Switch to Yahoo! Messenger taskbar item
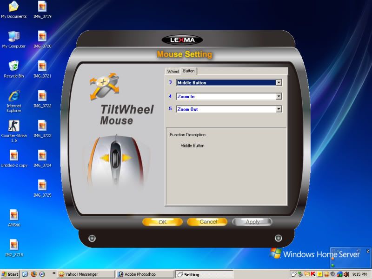Viewport: 372px width, 279px height. tap(86, 274)
